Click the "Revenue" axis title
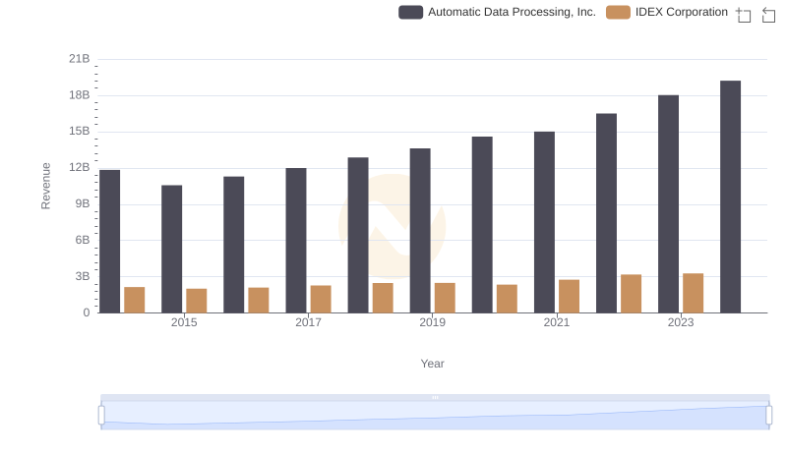 coord(45,186)
